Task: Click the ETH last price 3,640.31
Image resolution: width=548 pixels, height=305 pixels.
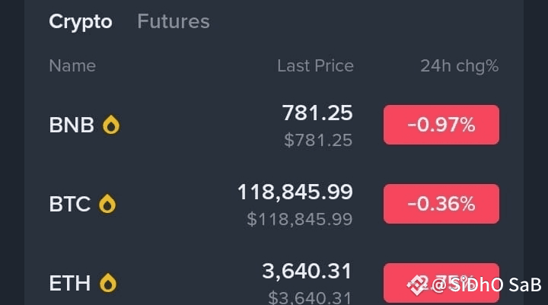Action: click(x=307, y=271)
